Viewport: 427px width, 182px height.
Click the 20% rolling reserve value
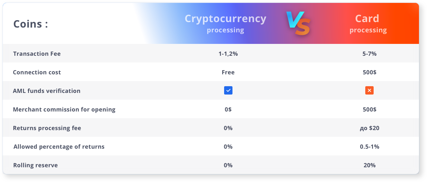click(369, 165)
